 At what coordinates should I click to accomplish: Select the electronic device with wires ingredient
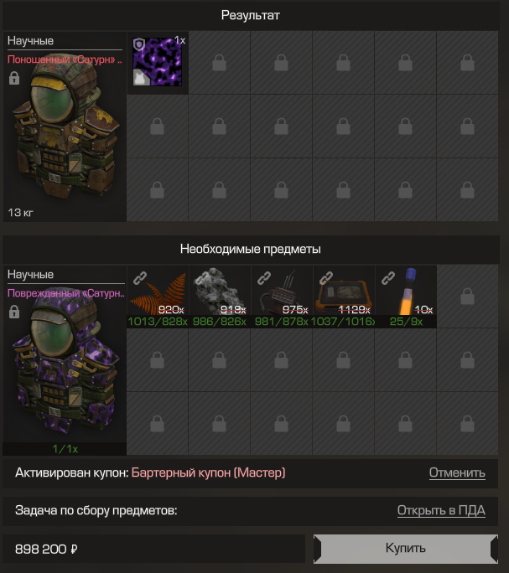click(282, 291)
